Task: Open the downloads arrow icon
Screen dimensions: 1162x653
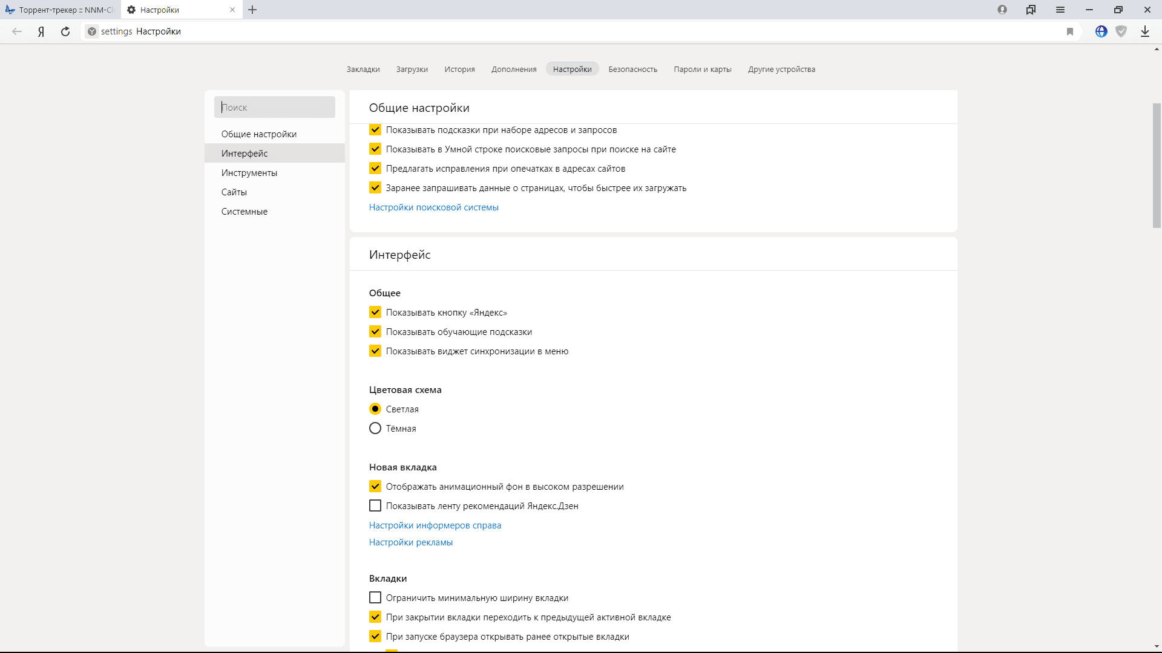Action: point(1145,31)
